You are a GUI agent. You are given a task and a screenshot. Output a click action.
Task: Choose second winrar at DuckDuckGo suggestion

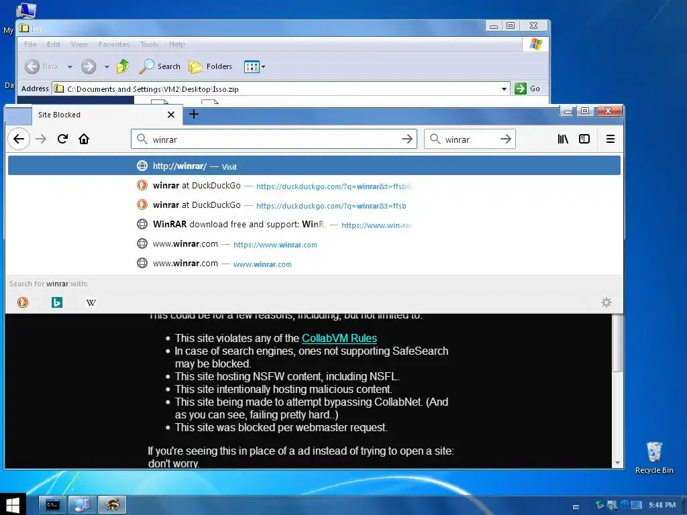(314, 205)
